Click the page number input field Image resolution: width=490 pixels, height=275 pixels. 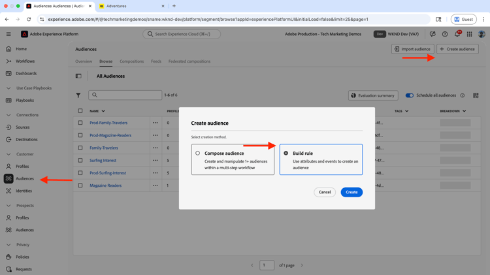click(x=267, y=265)
